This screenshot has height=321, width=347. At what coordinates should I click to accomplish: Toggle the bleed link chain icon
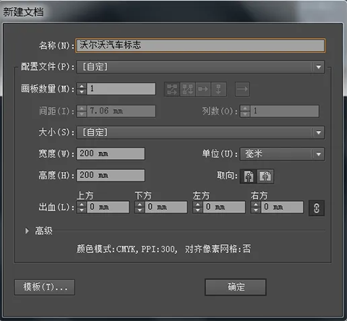317,208
